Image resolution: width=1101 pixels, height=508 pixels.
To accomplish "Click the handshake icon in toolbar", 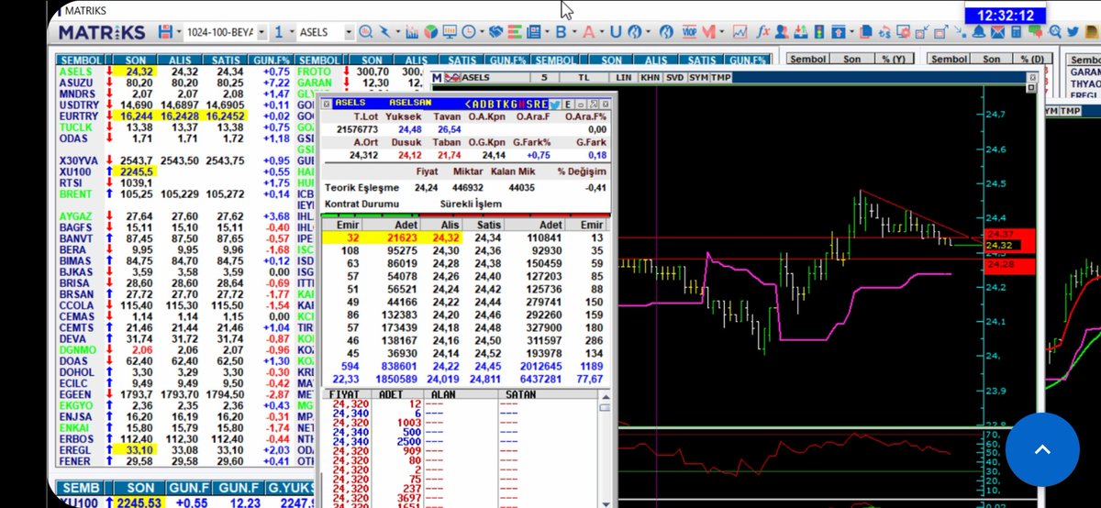I will point(495,32).
